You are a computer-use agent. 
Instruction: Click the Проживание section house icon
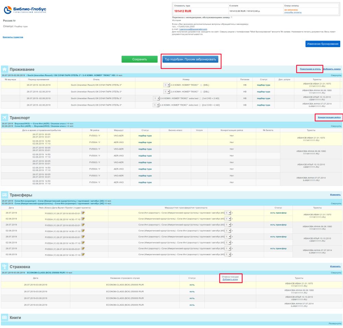5,69
